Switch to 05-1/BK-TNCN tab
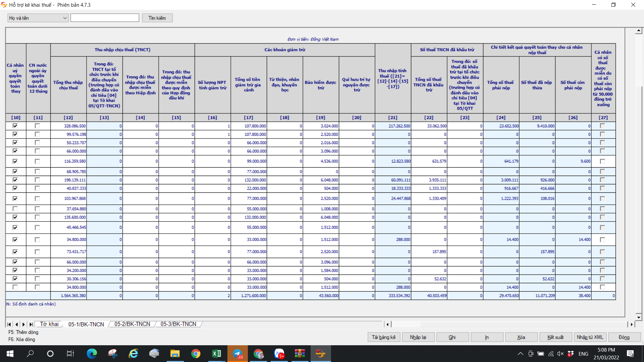The image size is (644, 362). tap(86, 324)
